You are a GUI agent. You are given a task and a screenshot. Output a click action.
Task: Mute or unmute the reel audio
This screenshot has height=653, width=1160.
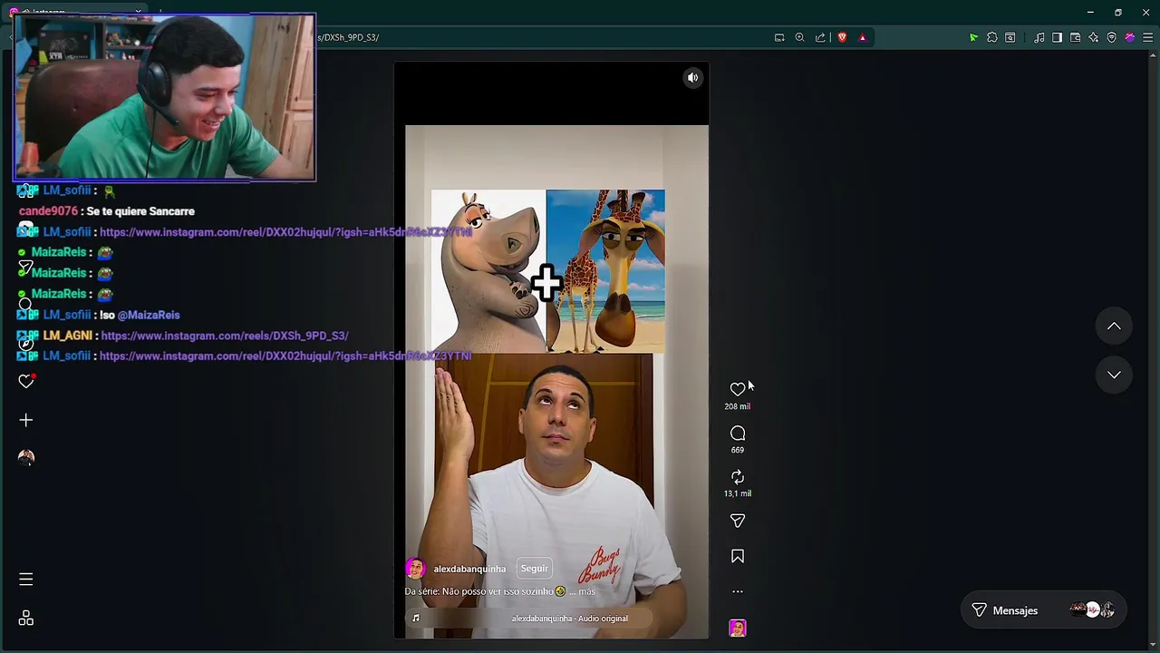click(x=692, y=78)
